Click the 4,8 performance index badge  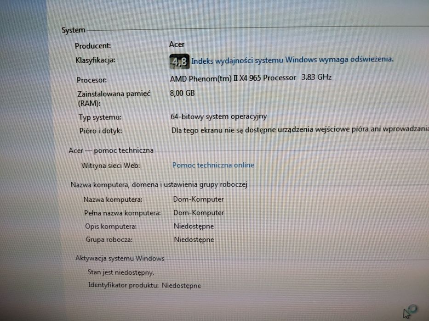pyautogui.click(x=179, y=61)
